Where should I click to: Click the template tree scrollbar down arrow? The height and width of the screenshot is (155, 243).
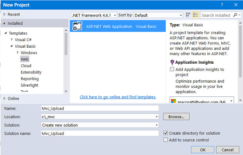coord(66,91)
